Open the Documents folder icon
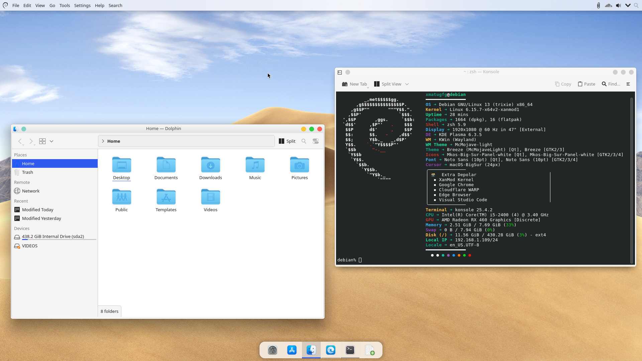 click(166, 164)
